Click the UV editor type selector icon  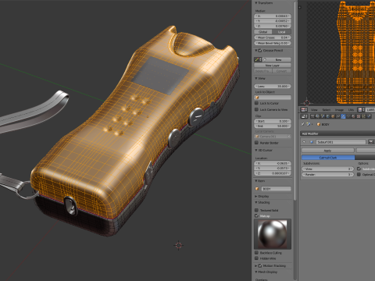point(304,110)
